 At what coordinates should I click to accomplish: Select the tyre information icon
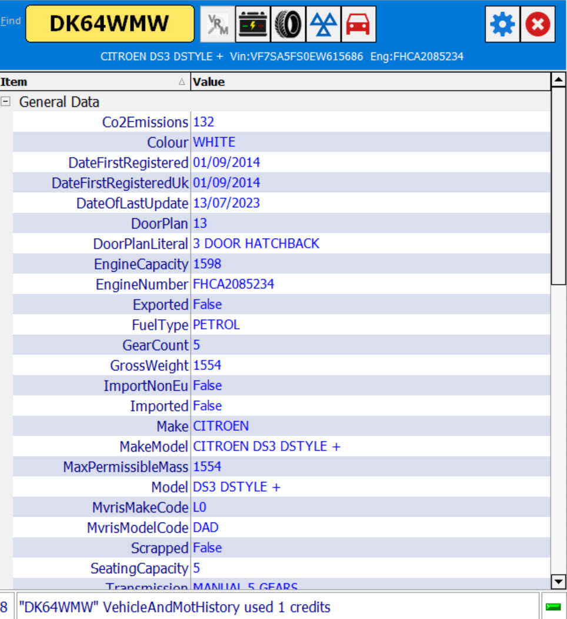point(288,24)
